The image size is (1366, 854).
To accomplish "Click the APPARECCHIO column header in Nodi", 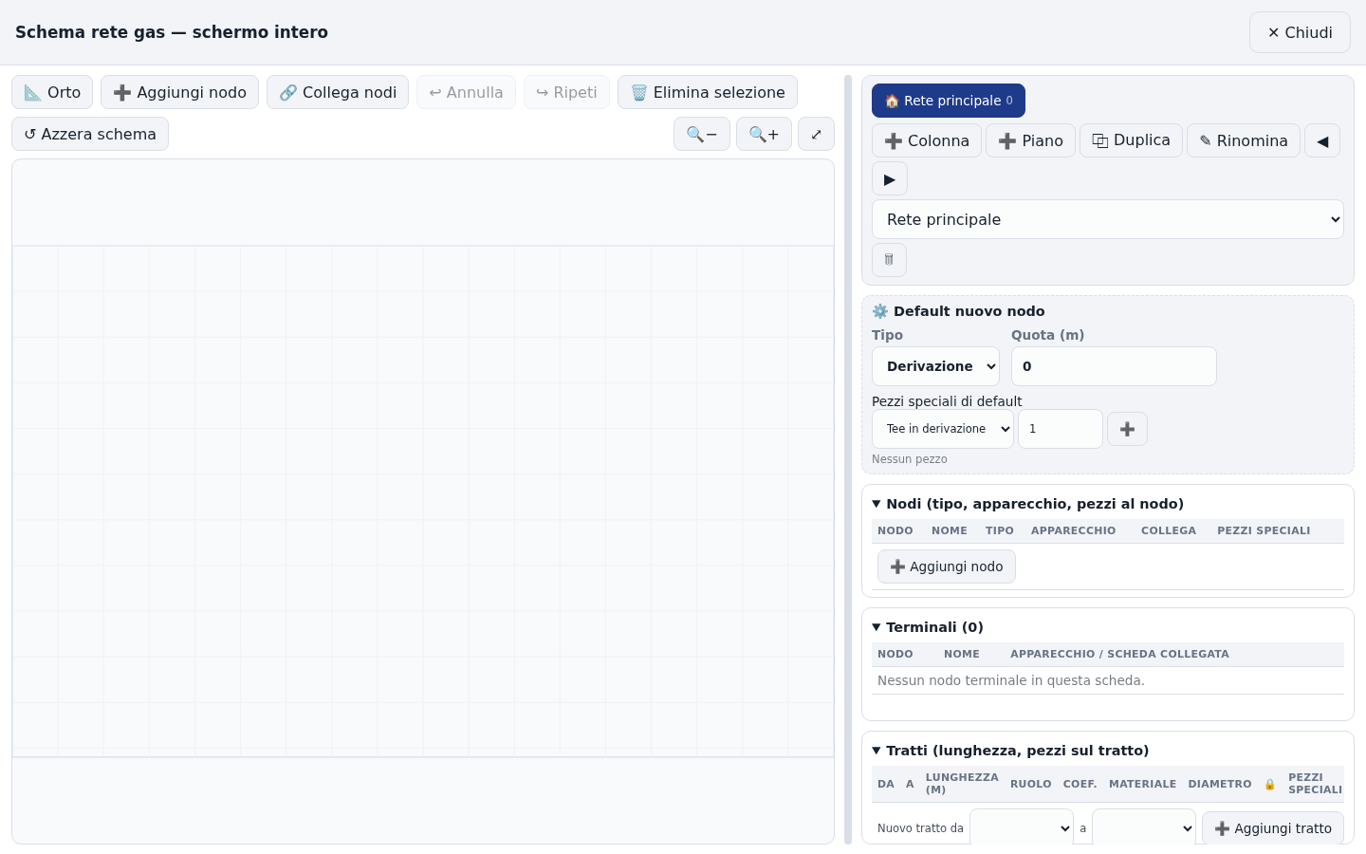I will pyautogui.click(x=1073, y=530).
